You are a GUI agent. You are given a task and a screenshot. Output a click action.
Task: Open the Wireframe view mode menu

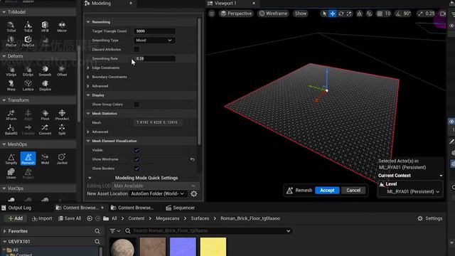(273, 14)
